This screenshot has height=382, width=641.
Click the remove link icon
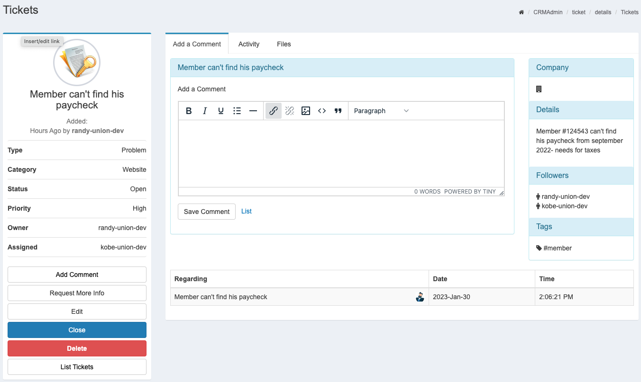[x=290, y=111]
